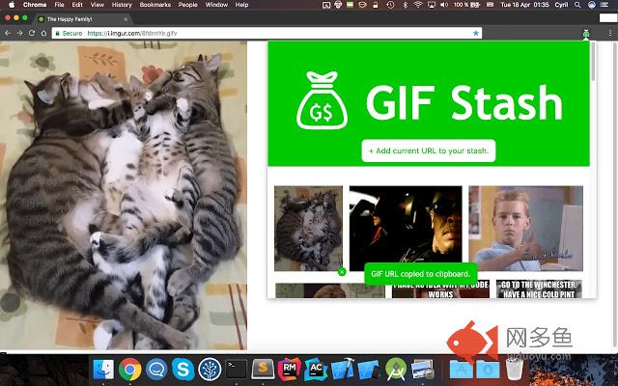Screen dimensions: 618x386
Task: Select the sleeping cats GIF thumbnail
Action: (308, 228)
